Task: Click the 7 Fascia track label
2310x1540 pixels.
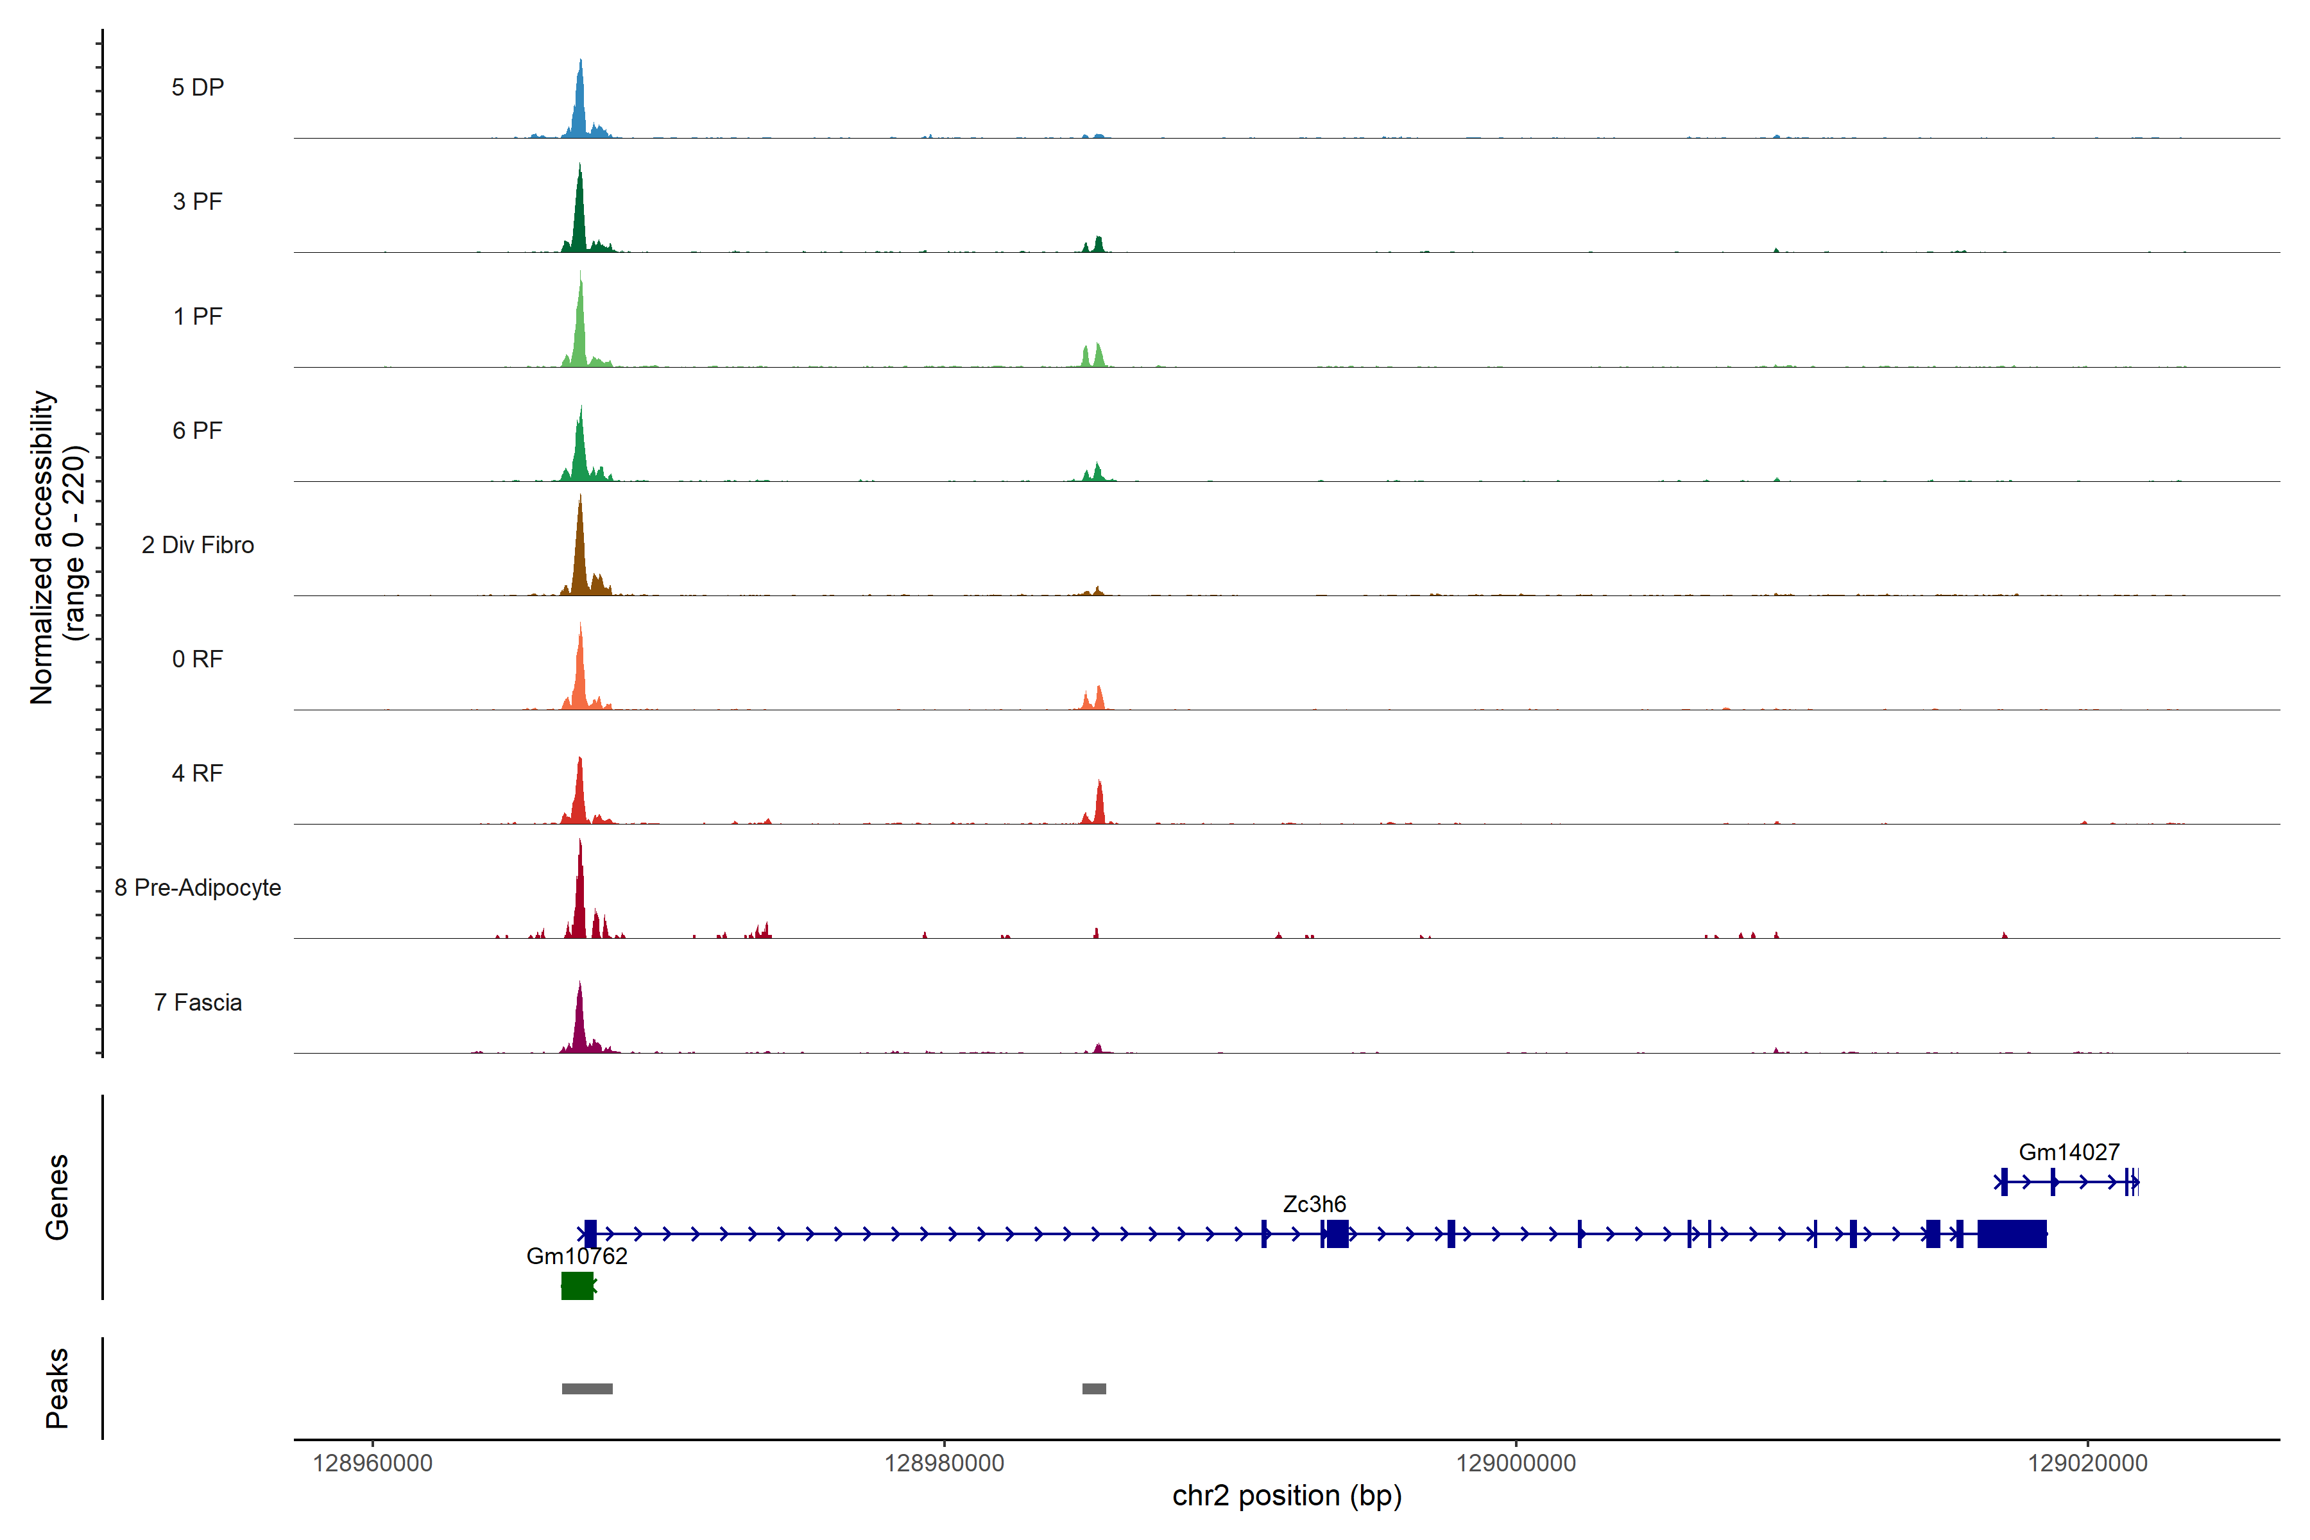Action: click(198, 1003)
